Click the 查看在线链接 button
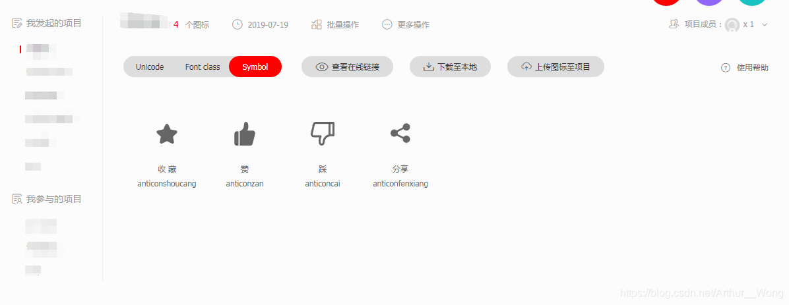The width and height of the screenshot is (789, 305). 347,67
